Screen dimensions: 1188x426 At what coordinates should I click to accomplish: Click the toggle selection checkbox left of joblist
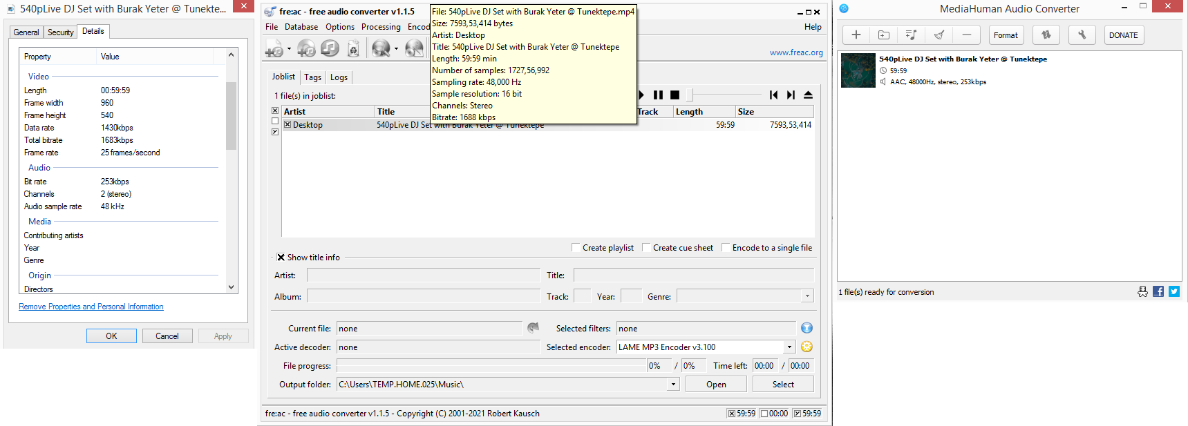click(275, 132)
